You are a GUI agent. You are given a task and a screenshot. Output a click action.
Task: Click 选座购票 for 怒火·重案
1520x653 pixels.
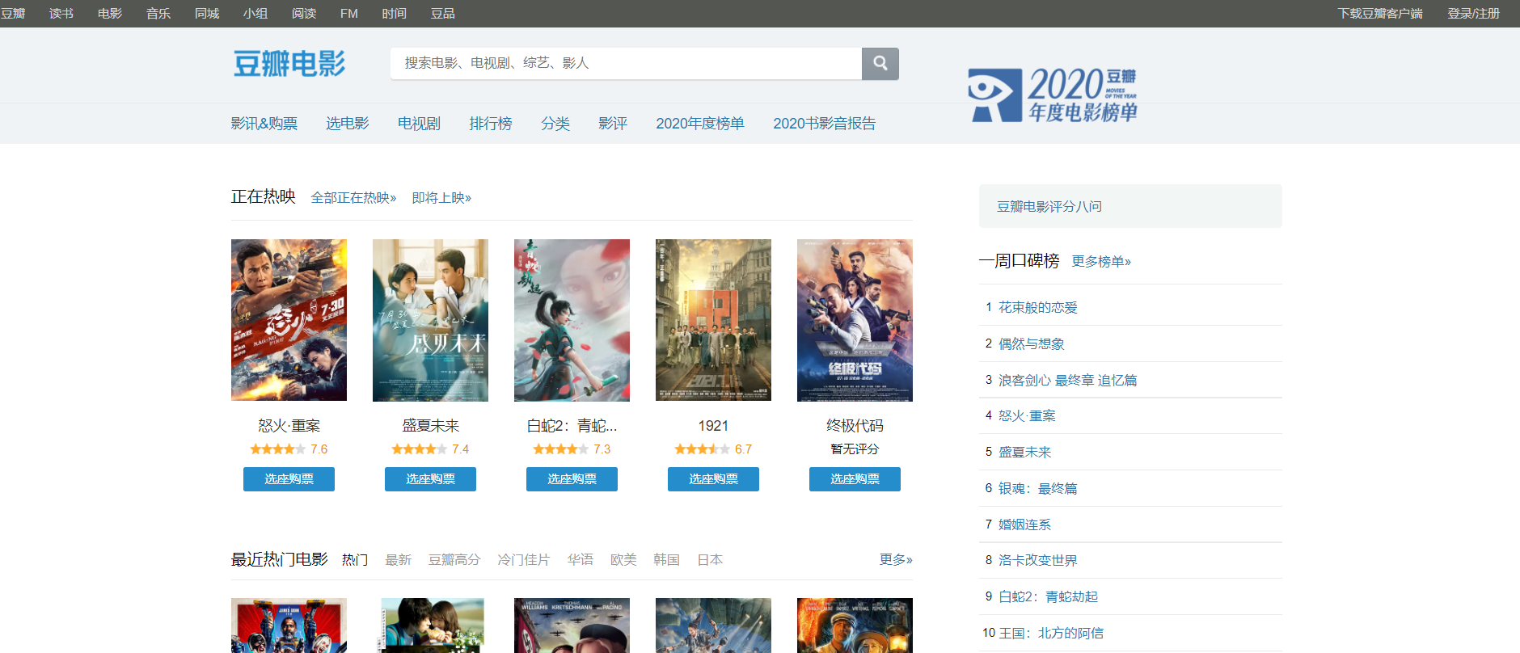[x=289, y=479]
